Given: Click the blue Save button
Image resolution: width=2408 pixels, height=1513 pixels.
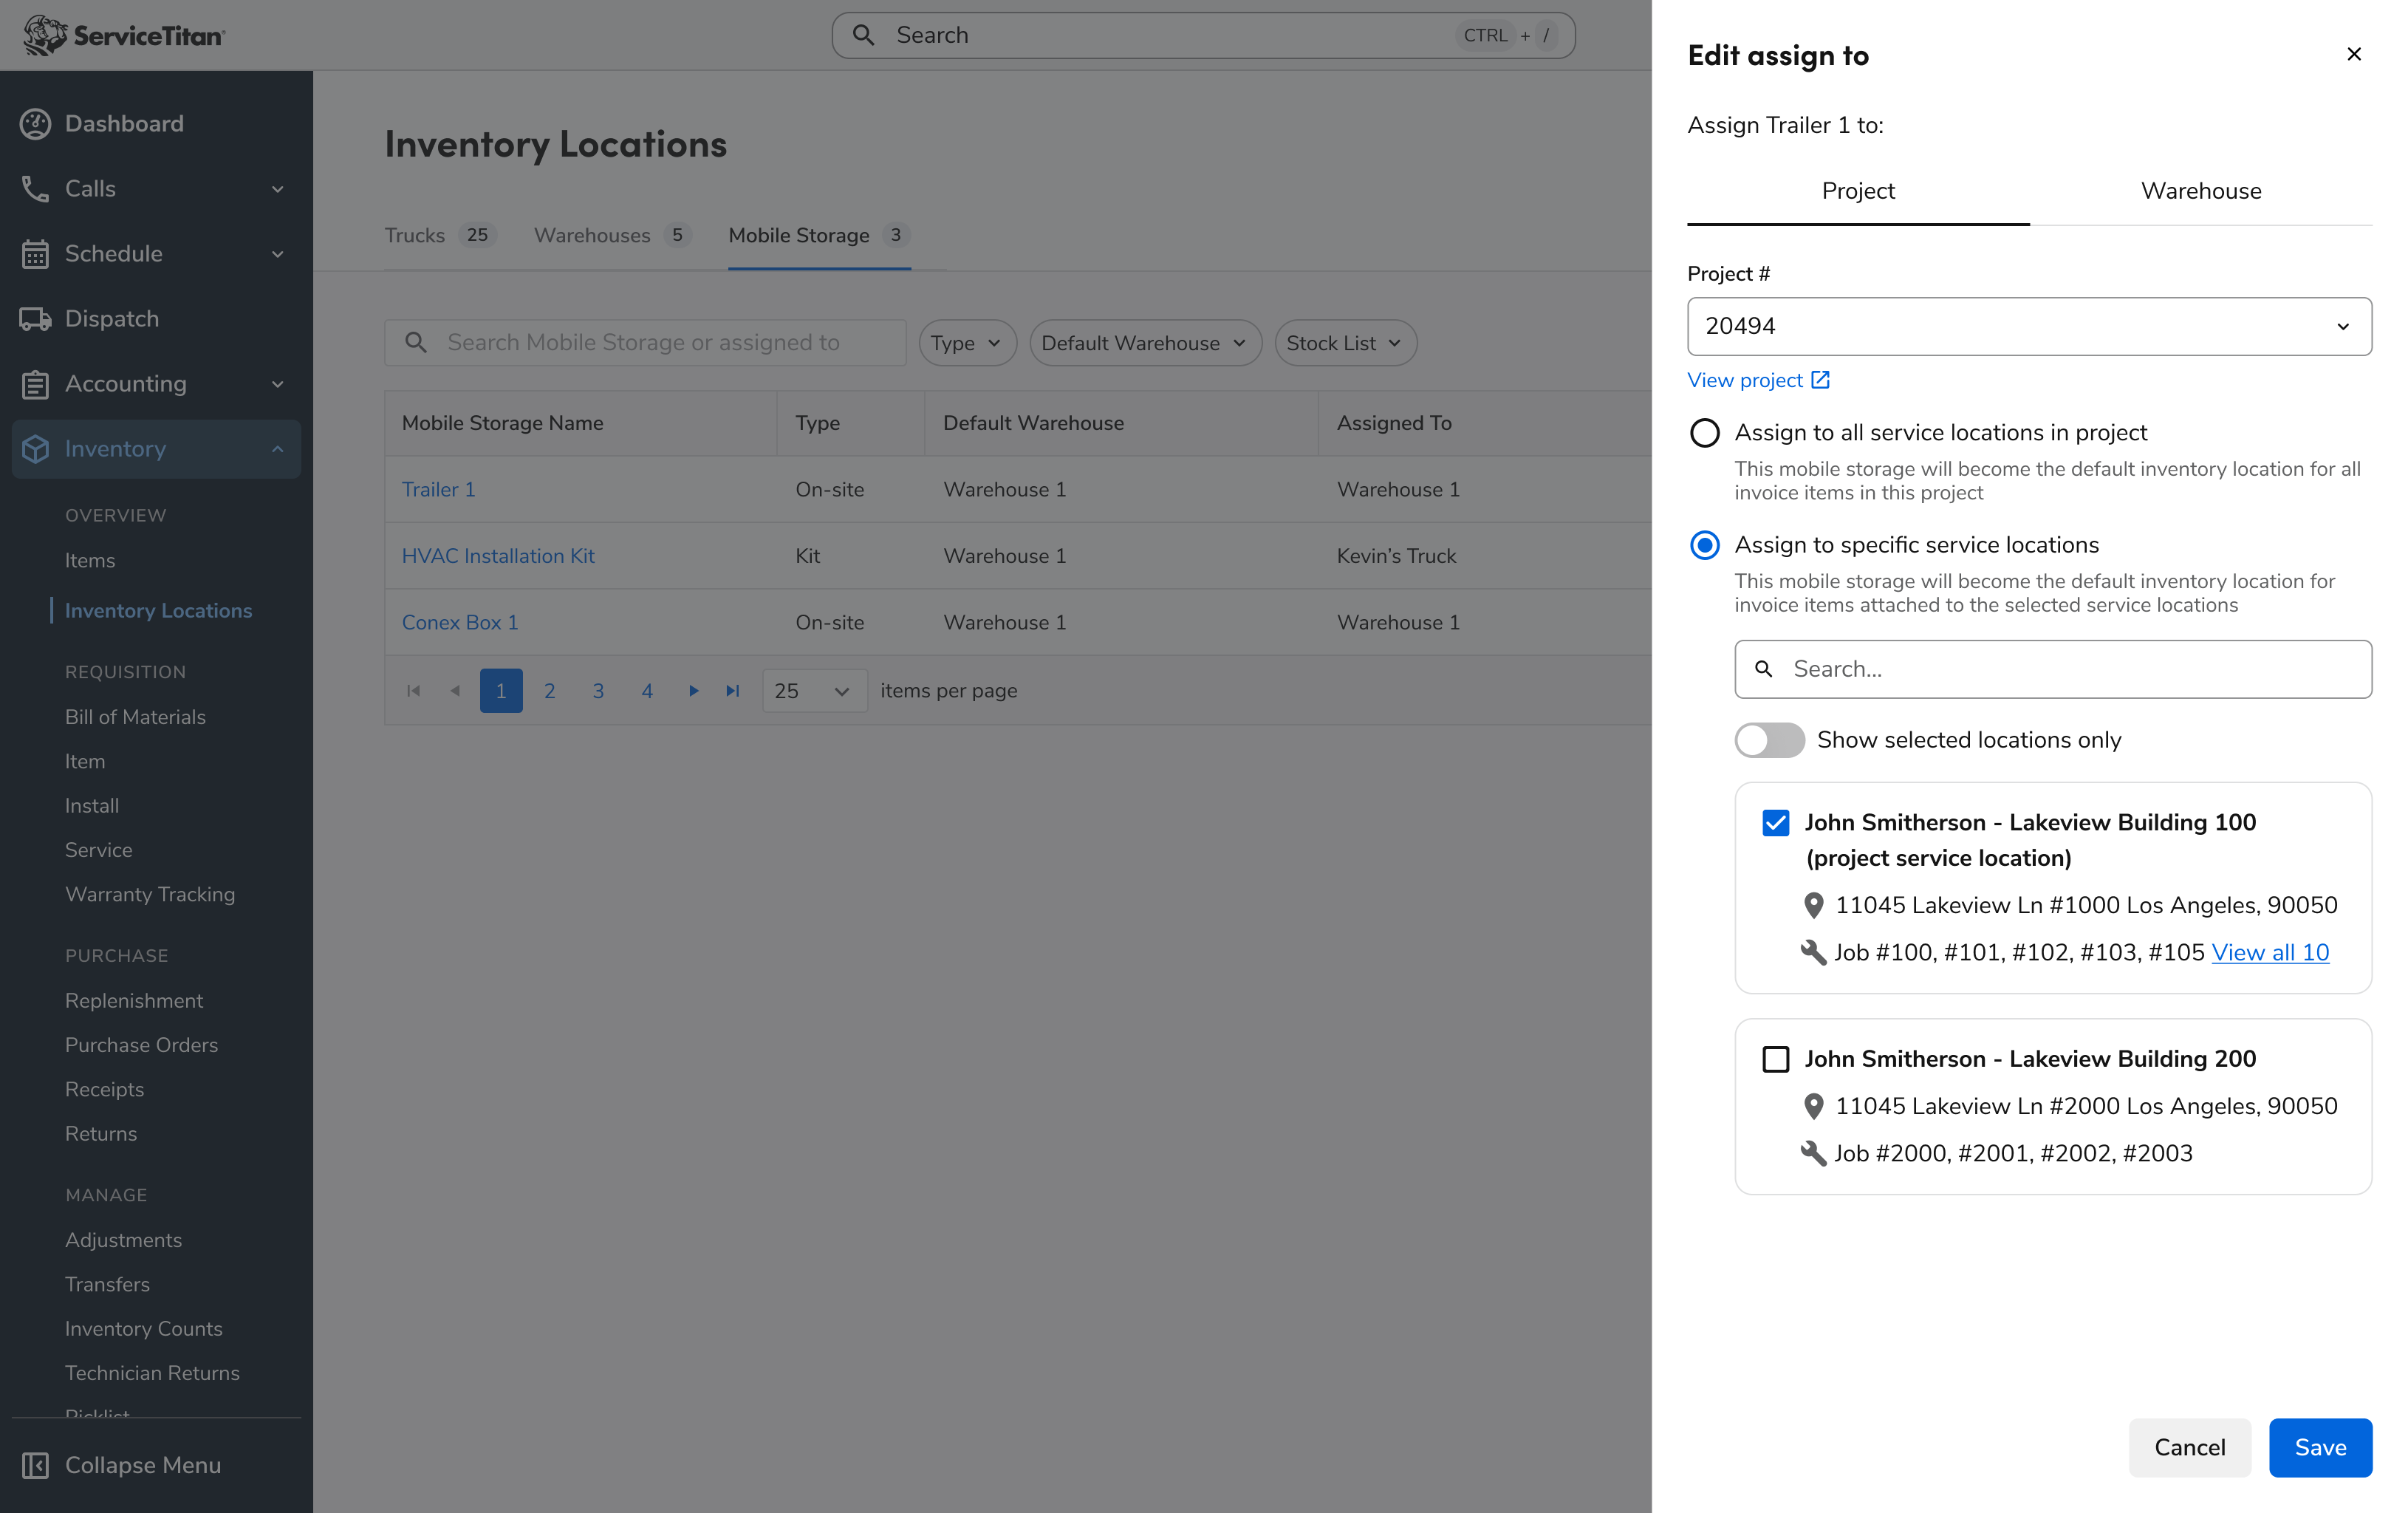Looking at the screenshot, I should [x=2319, y=1447].
